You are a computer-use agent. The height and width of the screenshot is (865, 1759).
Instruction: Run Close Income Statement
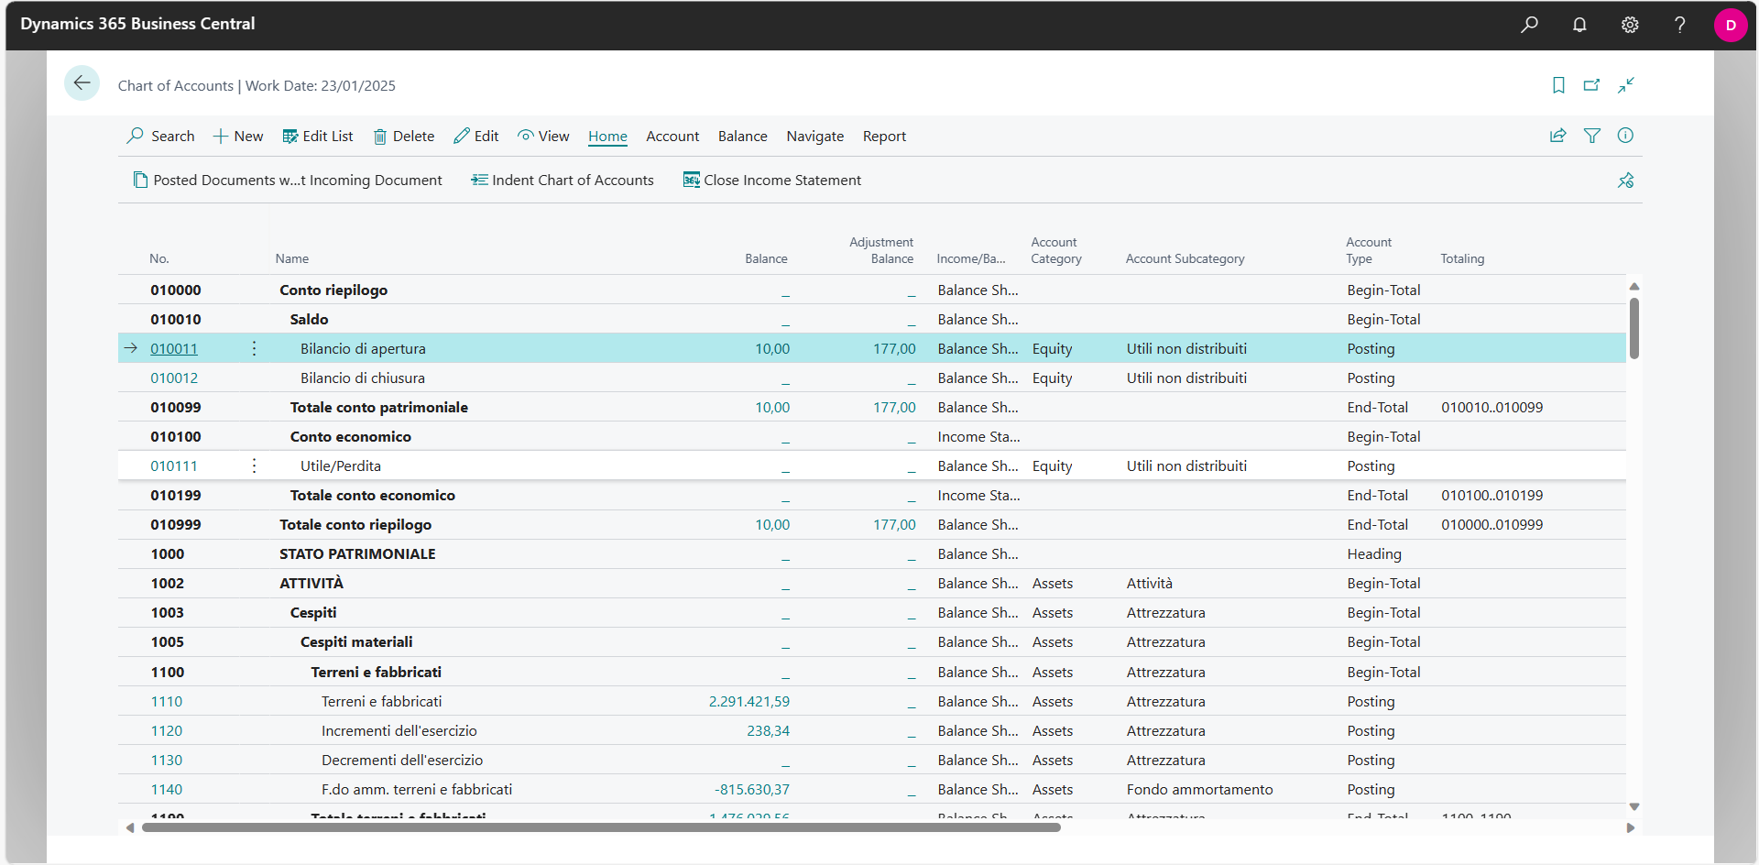(x=772, y=181)
